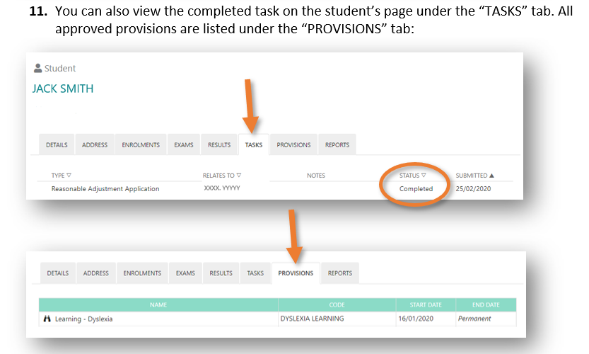Open DETAILS tab above the tasks list
The image size is (589, 354).
click(x=57, y=145)
